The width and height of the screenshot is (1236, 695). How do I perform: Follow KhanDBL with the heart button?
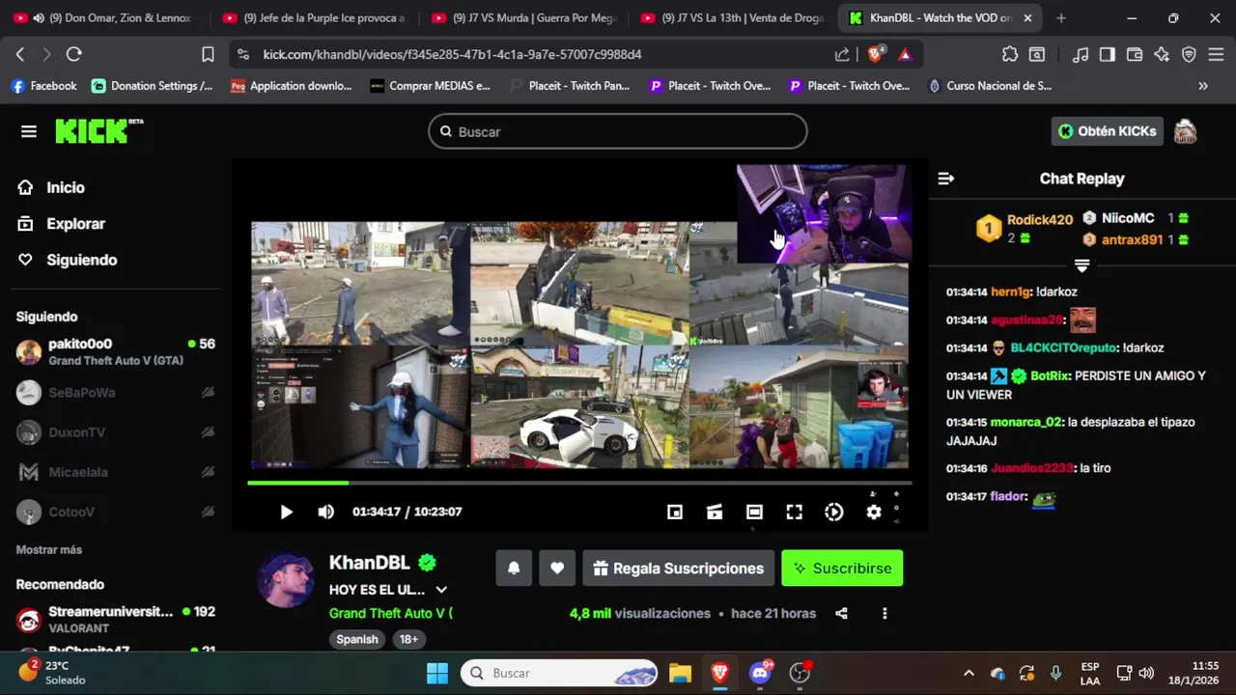(x=557, y=569)
